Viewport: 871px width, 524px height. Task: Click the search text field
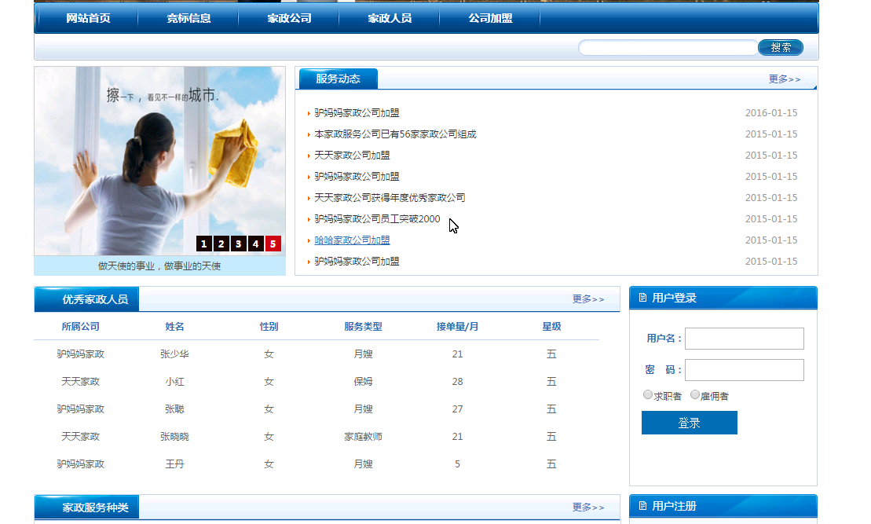[x=668, y=48]
